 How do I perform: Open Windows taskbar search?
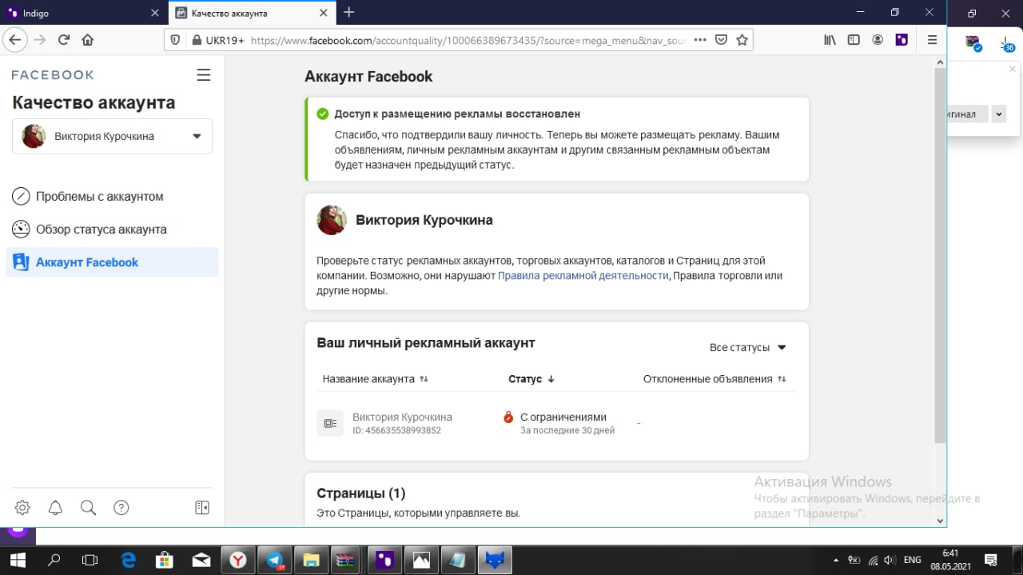tap(54, 559)
